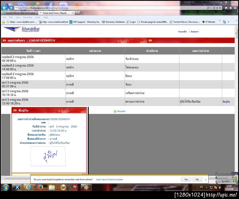Open the Help menu
The image size is (239, 199).
pos(45,17)
